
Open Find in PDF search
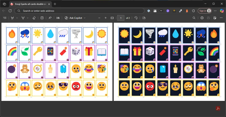click(194, 18)
